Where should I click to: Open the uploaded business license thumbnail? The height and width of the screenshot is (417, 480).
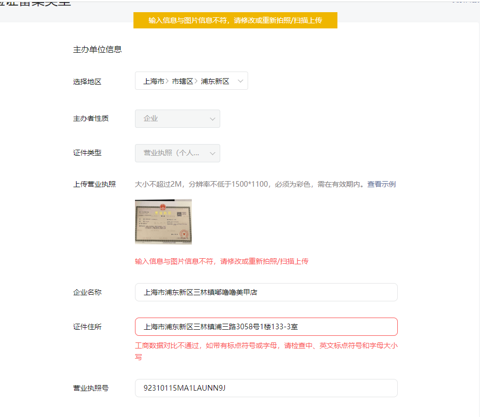163,222
